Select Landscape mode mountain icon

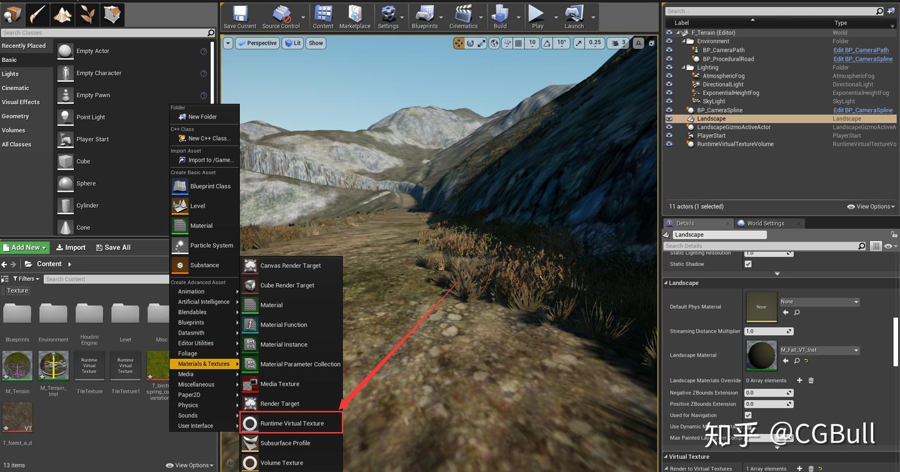61,14
